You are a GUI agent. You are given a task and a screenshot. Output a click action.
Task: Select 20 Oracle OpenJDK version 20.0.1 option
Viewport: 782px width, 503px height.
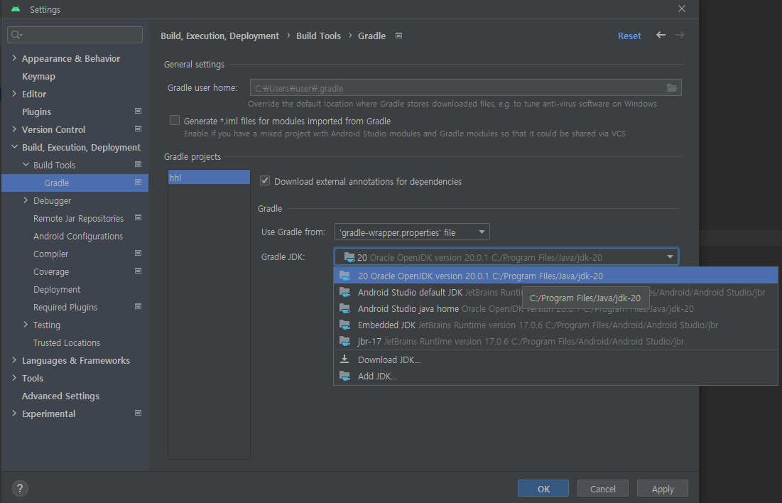click(555, 276)
